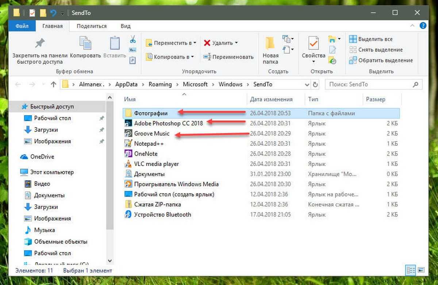This screenshot has width=438, height=285.
Task: Click the Select All button
Action: click(371, 39)
